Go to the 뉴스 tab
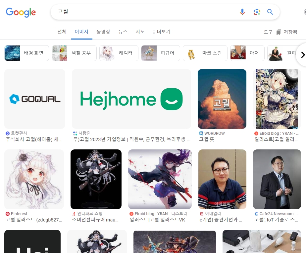The image size is (306, 253). (x=123, y=32)
